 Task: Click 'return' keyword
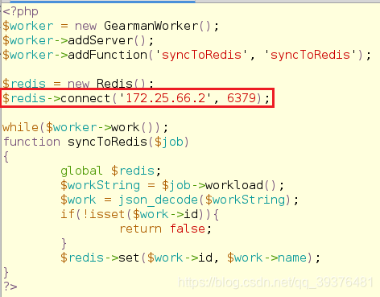pyautogui.click(x=140, y=229)
